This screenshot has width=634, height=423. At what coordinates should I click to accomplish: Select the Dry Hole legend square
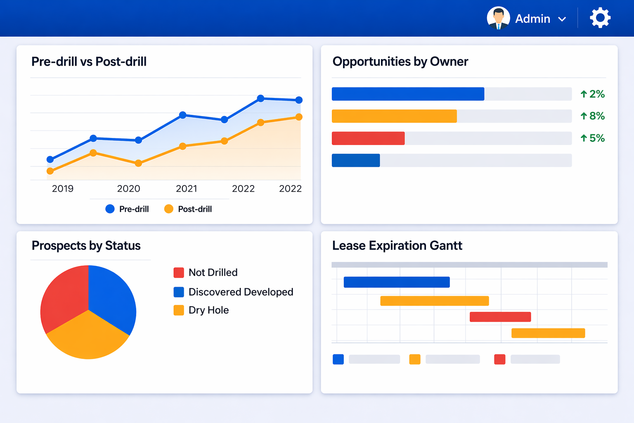tap(179, 310)
